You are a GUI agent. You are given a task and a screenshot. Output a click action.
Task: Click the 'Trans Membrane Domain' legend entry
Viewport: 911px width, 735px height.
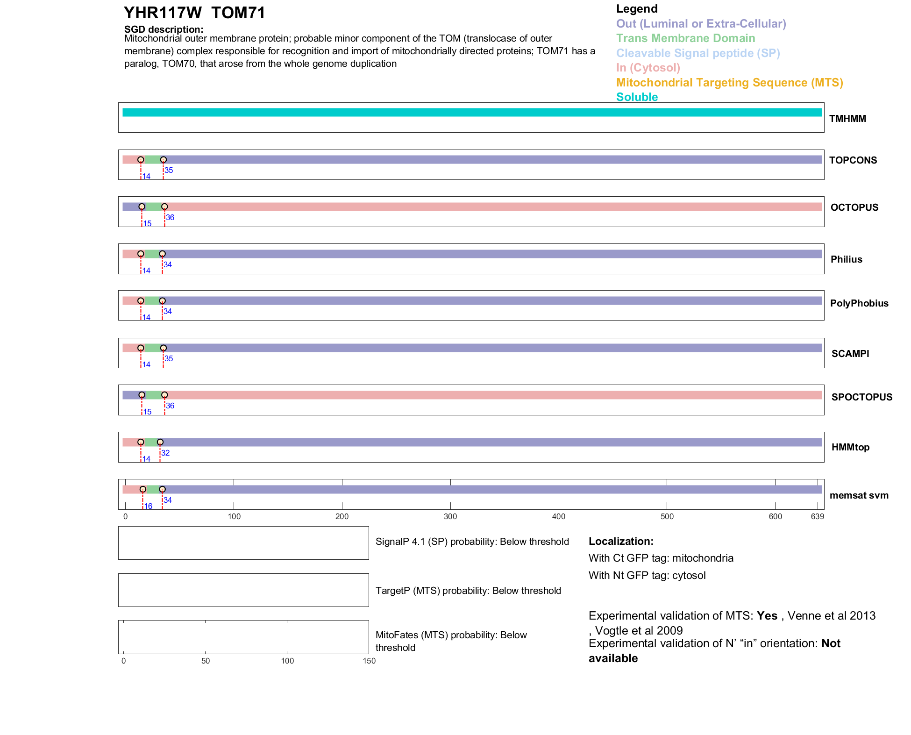tap(685, 38)
